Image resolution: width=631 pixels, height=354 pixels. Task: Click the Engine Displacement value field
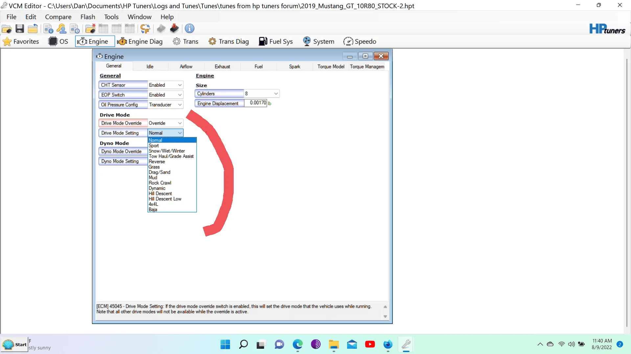(x=255, y=103)
